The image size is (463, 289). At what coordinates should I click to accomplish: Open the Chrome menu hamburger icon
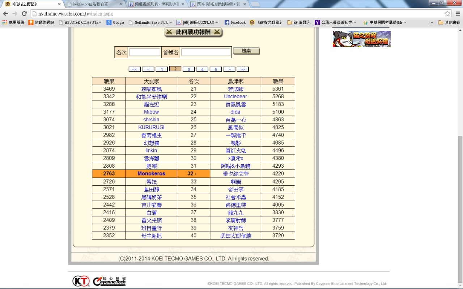[x=458, y=14]
